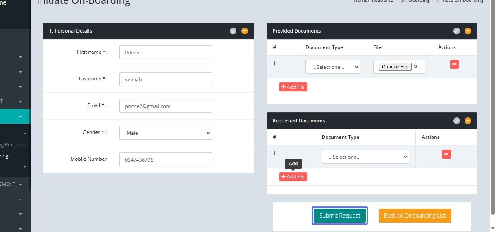Remove row 1 in Provided Documents
The image size is (496, 232).
(x=454, y=64)
